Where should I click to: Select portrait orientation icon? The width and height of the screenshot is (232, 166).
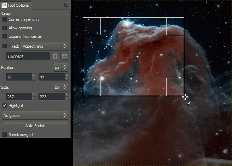coord(55,56)
